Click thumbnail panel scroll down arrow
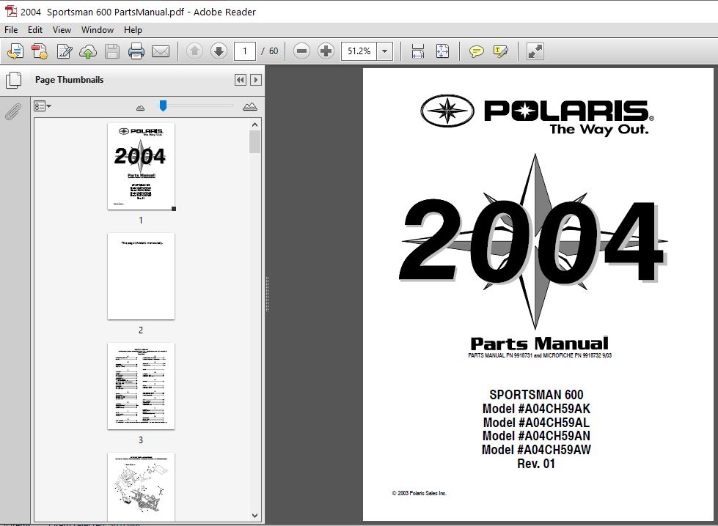Viewport: 718px width, 526px height. tap(255, 516)
